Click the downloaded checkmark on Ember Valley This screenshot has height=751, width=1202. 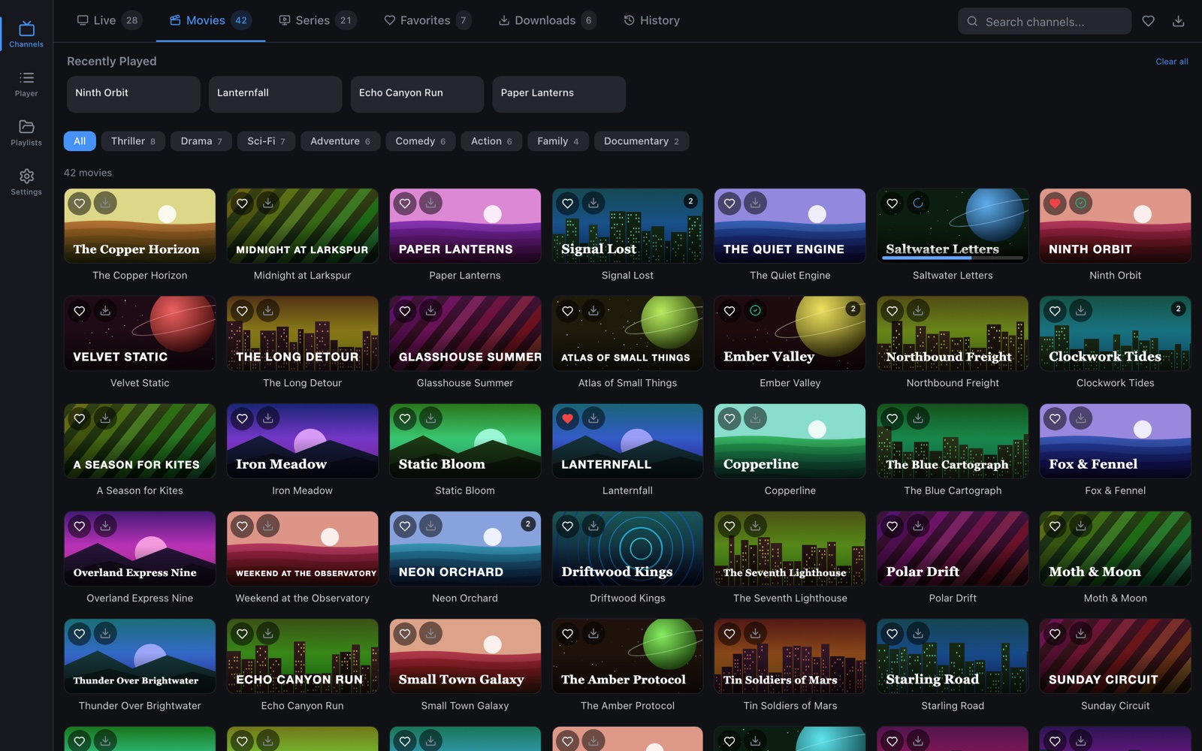pos(756,310)
